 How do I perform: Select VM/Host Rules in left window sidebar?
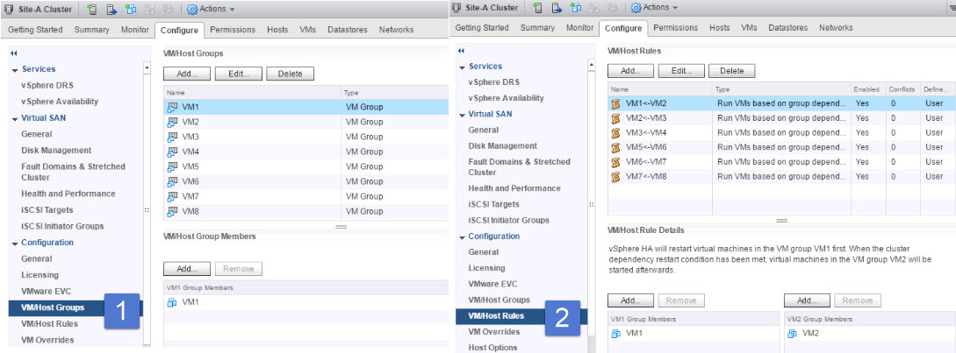point(49,324)
